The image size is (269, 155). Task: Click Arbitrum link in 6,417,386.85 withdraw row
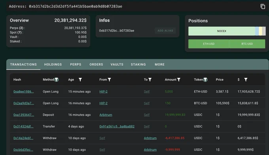pyautogui.click(x=150, y=138)
